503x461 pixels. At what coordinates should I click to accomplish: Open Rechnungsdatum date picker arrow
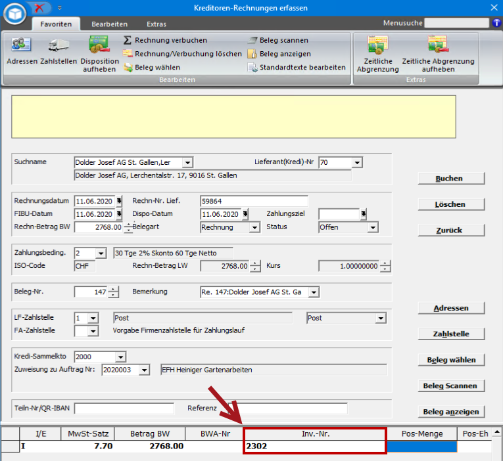[x=119, y=201]
